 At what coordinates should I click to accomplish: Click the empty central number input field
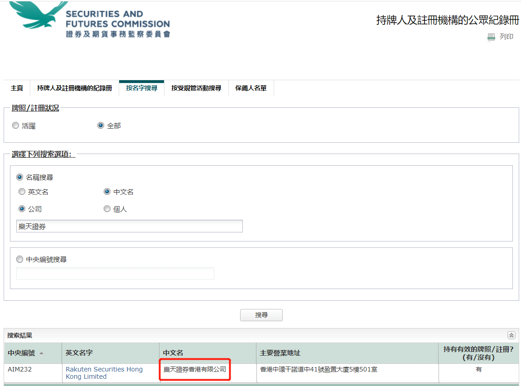(x=115, y=273)
